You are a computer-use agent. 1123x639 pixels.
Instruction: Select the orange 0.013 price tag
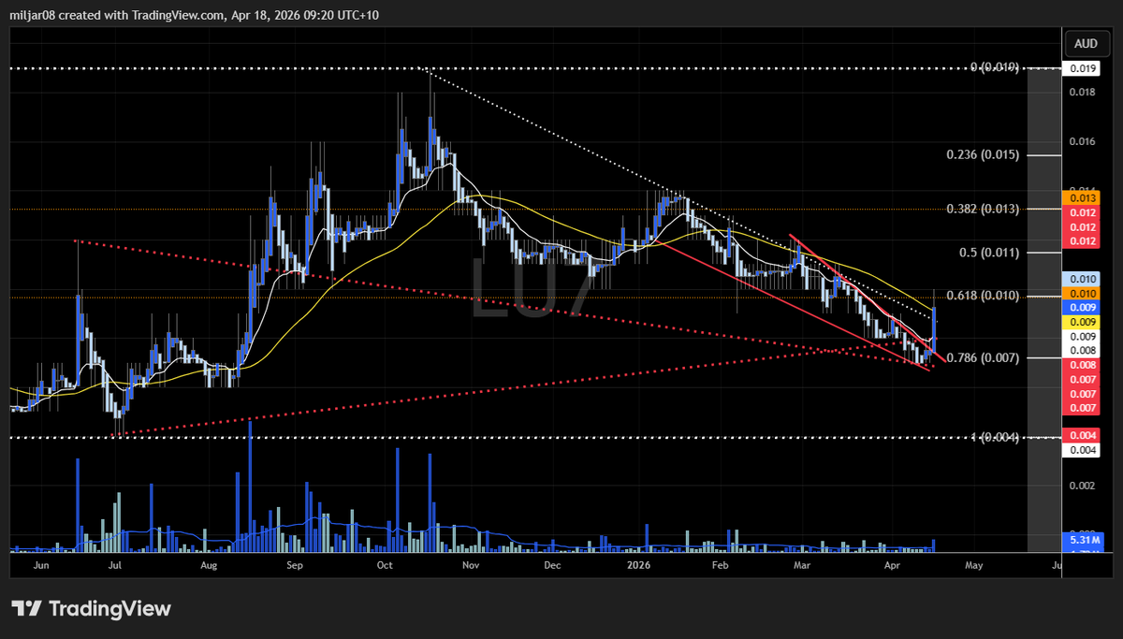1082,198
